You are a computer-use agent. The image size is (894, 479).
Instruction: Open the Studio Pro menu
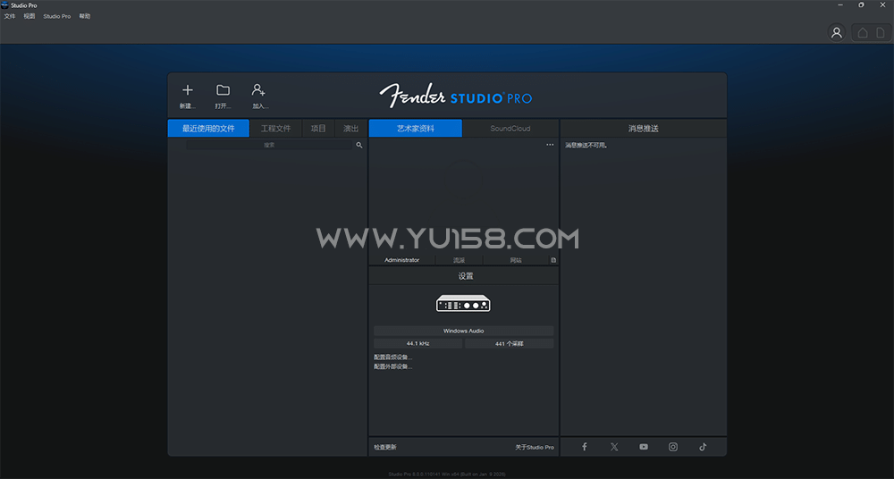[x=57, y=16]
